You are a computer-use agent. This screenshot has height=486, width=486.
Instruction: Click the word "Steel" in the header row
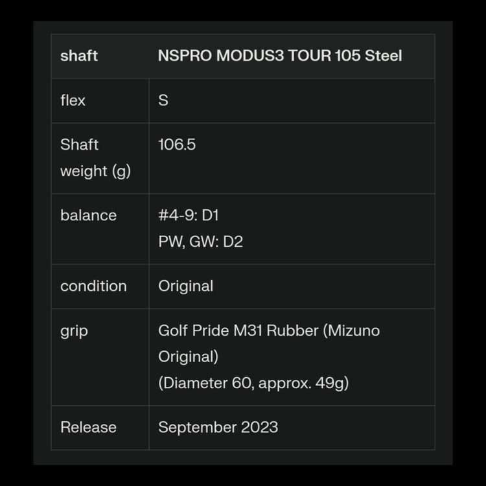point(383,56)
